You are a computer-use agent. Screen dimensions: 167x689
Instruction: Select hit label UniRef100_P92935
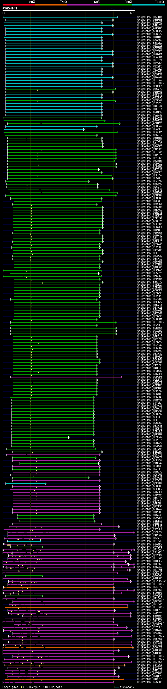(150, 115)
